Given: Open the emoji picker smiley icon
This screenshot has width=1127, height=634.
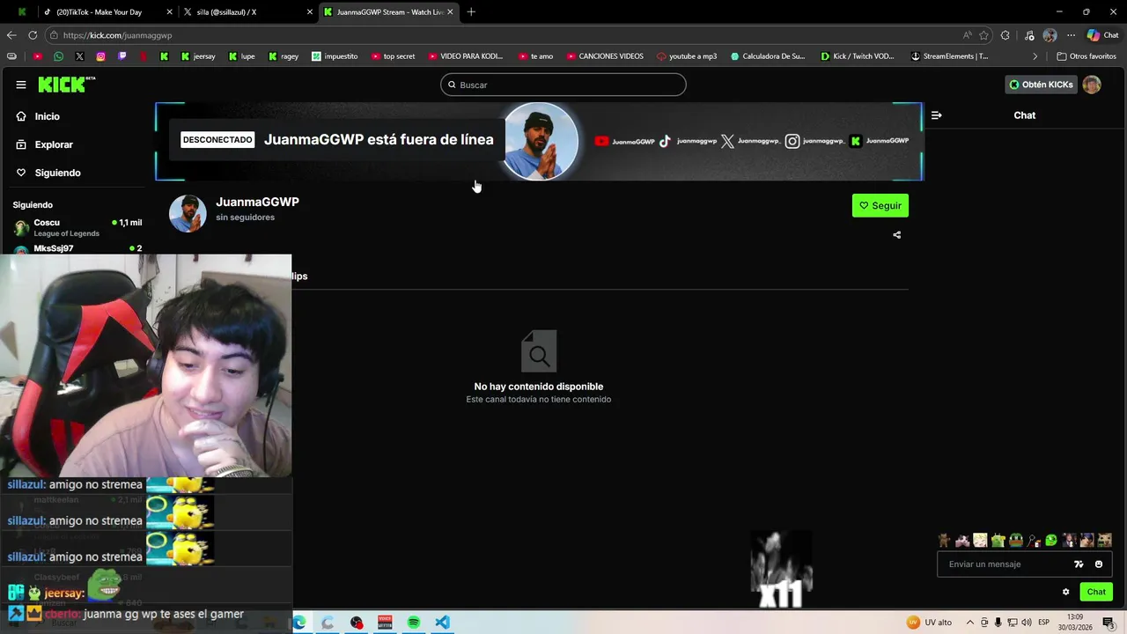Looking at the screenshot, I should pyautogui.click(x=1099, y=564).
